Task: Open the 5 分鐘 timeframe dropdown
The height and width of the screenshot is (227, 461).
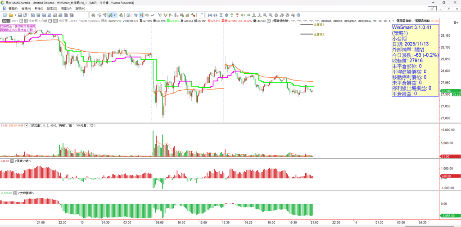Action: 50,21
